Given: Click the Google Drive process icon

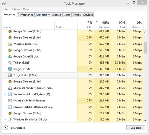Looking at the screenshot, I should (10, 56).
